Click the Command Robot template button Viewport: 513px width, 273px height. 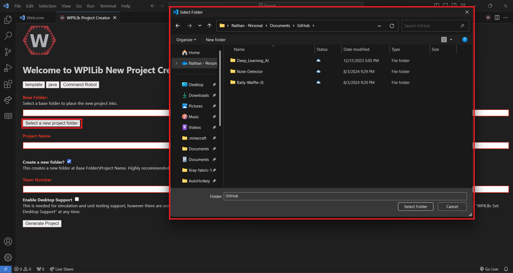(x=80, y=84)
